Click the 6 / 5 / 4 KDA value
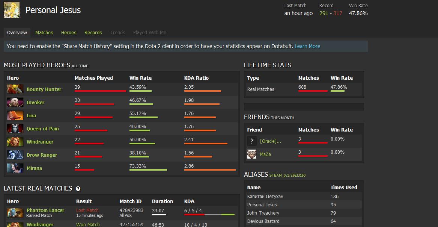 pos(193,210)
